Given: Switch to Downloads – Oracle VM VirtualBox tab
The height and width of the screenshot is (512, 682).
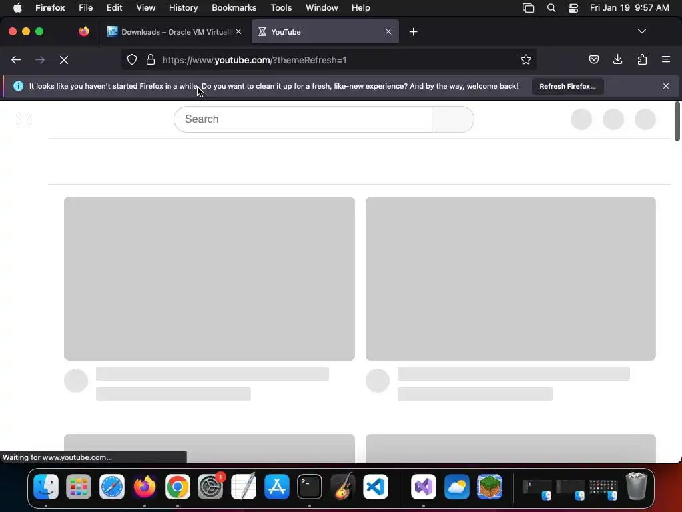Looking at the screenshot, I should [175, 32].
